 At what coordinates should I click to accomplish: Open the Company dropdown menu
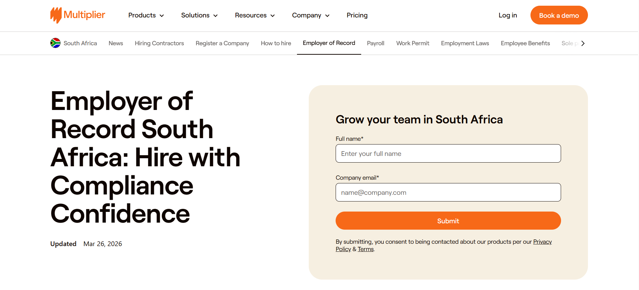pyautogui.click(x=311, y=15)
